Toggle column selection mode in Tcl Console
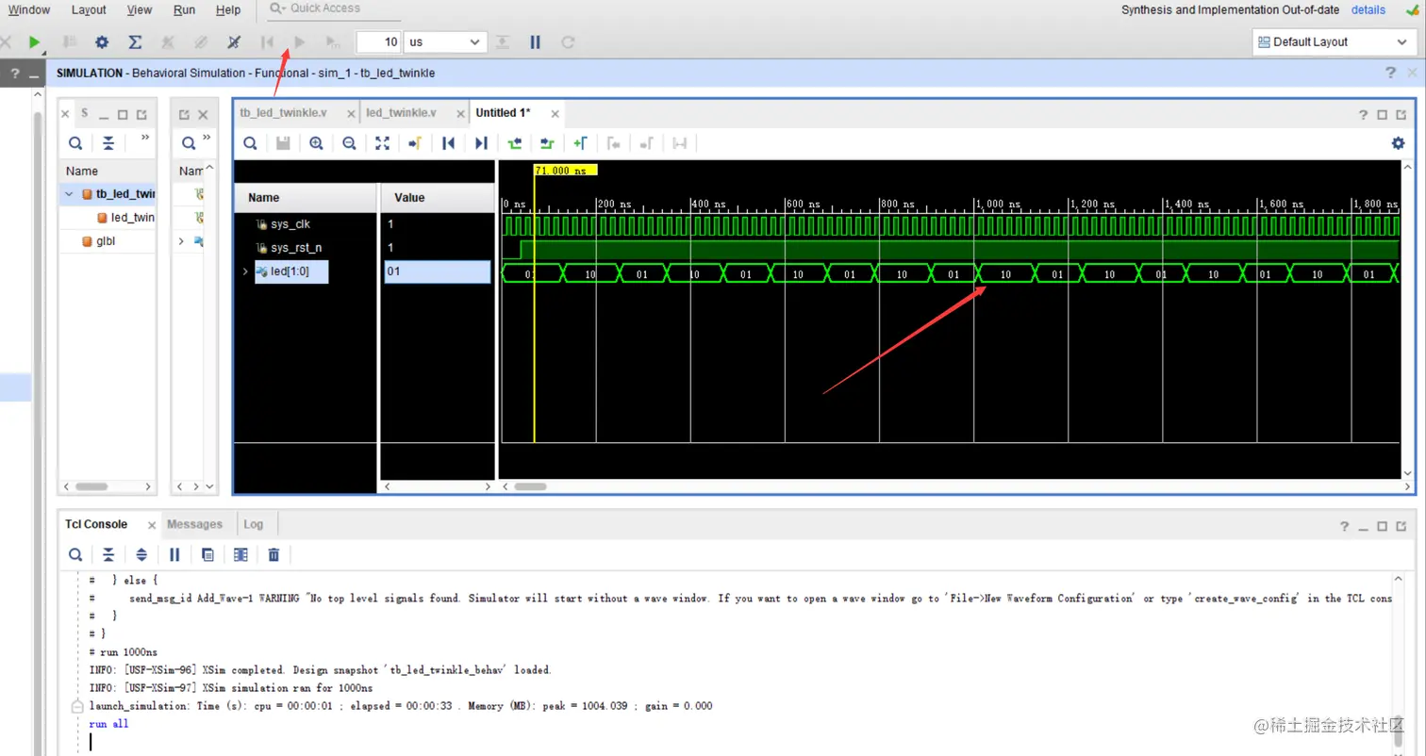The height and width of the screenshot is (756, 1426). click(240, 554)
